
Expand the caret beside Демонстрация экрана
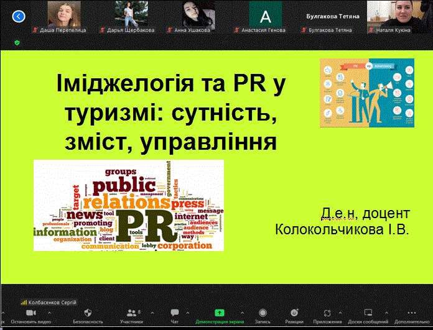point(242,313)
